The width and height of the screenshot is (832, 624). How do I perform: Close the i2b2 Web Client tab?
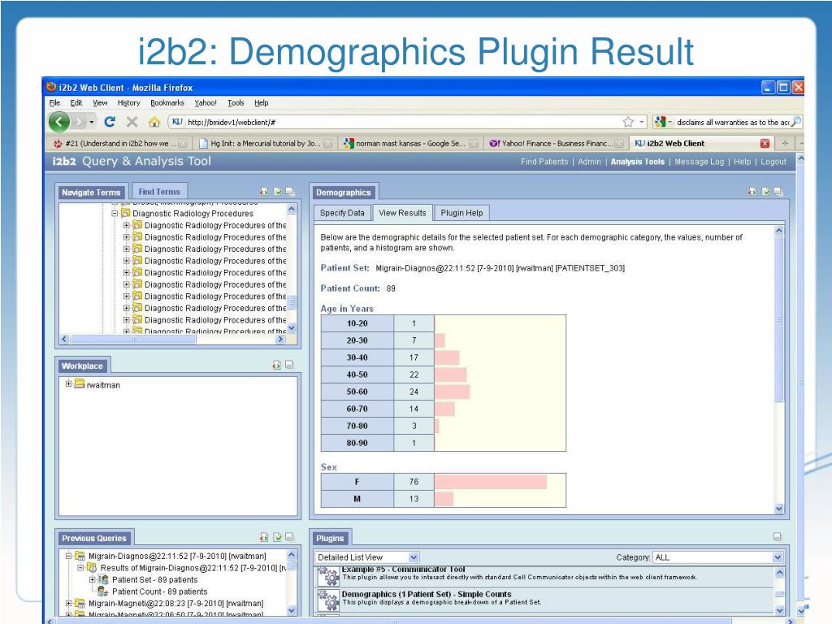tap(765, 143)
